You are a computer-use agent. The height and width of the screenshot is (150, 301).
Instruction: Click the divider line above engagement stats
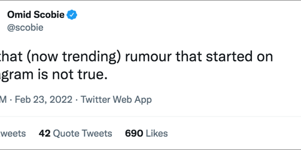pos(150,116)
